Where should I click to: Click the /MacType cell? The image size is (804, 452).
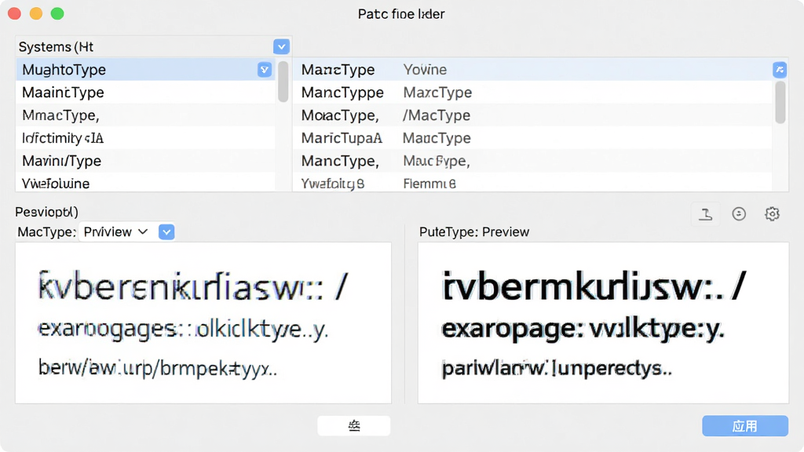(437, 115)
